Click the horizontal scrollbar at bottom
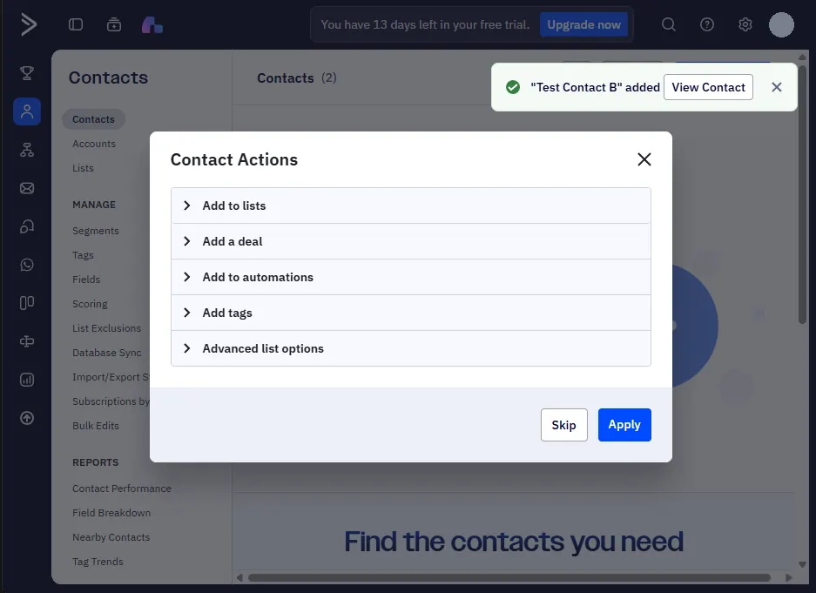816x593 pixels. coord(509,577)
